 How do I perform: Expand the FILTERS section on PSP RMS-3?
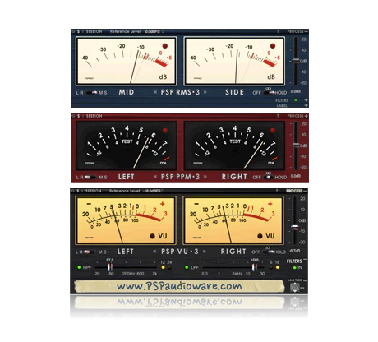click(x=306, y=100)
